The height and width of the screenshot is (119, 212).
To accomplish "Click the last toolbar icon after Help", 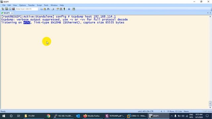I will (x=74, y=9).
